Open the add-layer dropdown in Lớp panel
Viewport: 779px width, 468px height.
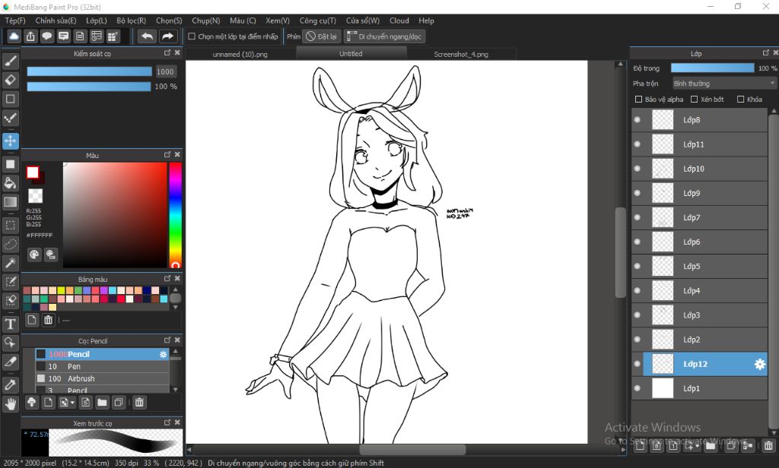pos(692,446)
